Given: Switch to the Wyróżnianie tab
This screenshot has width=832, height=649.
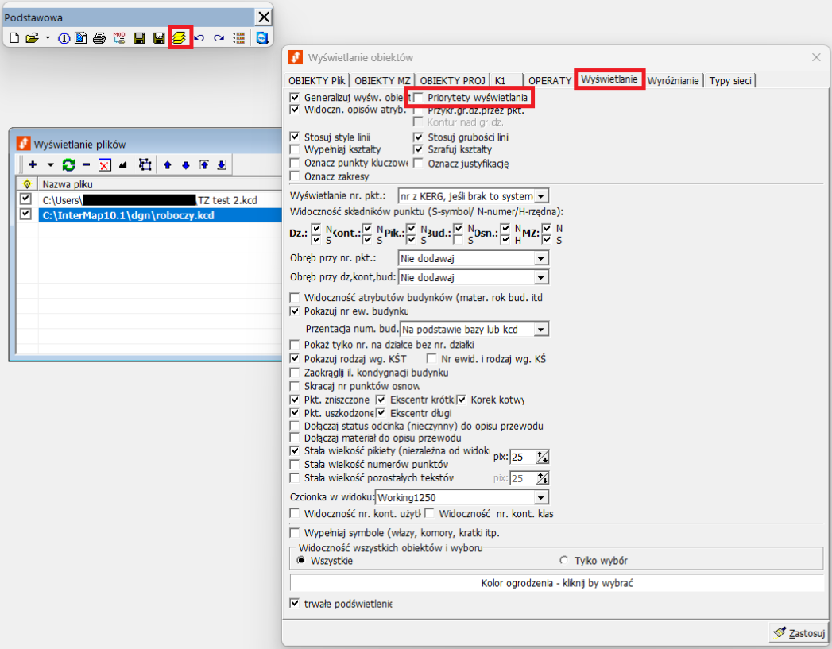Looking at the screenshot, I should tap(673, 80).
